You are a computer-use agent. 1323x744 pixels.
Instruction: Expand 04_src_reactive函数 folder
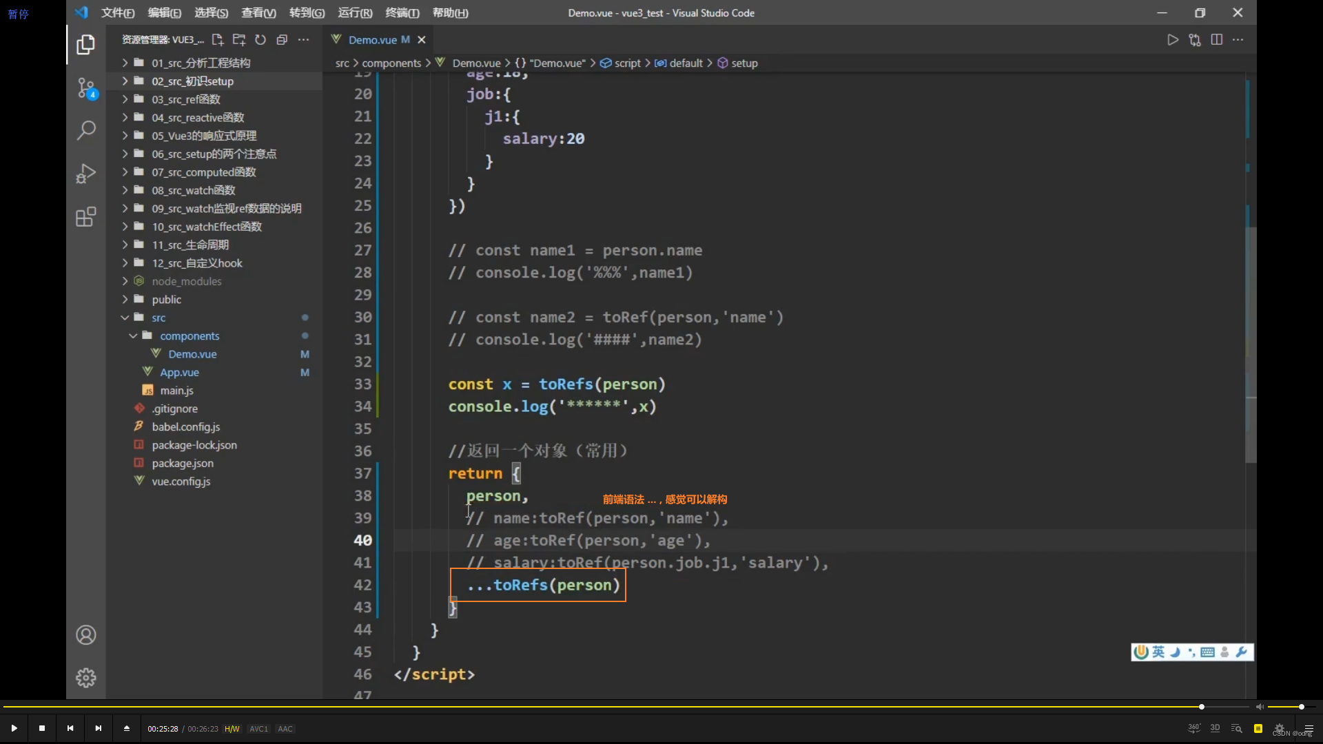(x=214, y=118)
